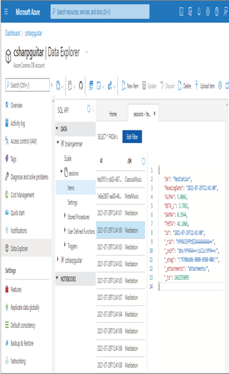Open the New Container dropdown arrow
229x374 pixels.
62,87
